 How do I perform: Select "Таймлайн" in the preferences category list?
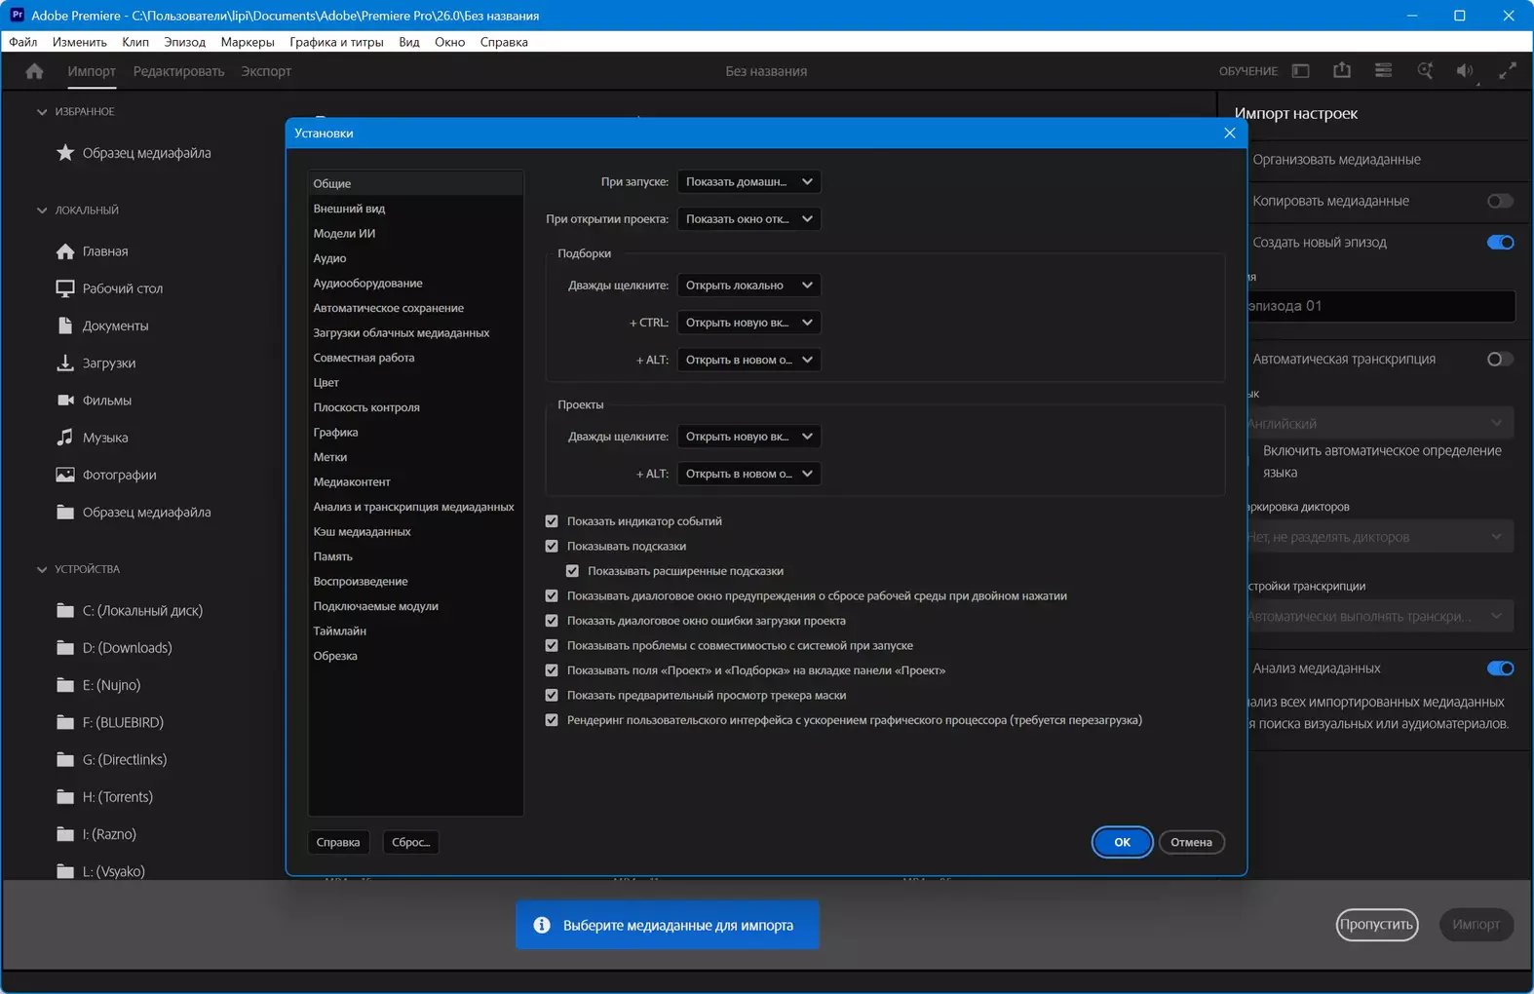tap(339, 631)
